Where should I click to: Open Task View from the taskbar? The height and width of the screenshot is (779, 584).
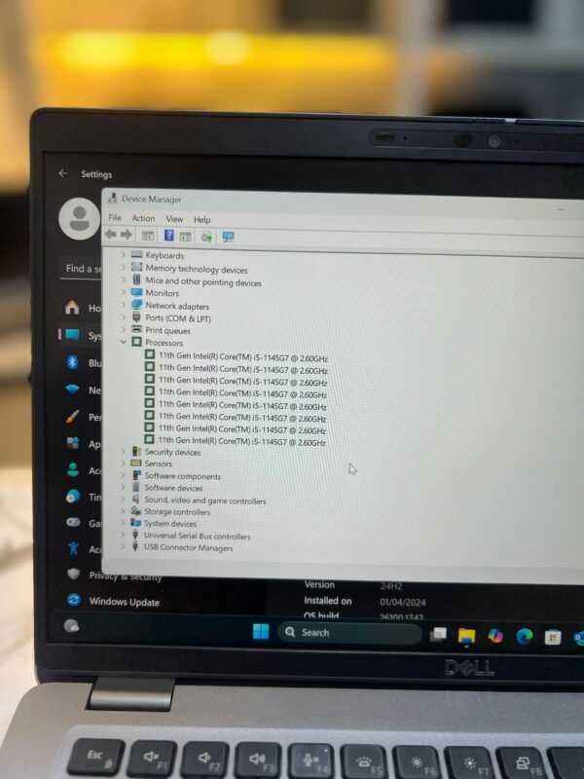tap(438, 635)
